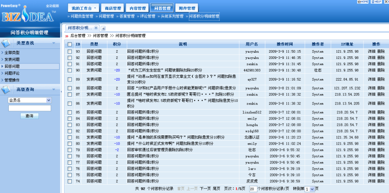The height and width of the screenshot is (193, 389).
Task: Close the 问答积分明细 tab with its X
Action: click(x=96, y=28)
